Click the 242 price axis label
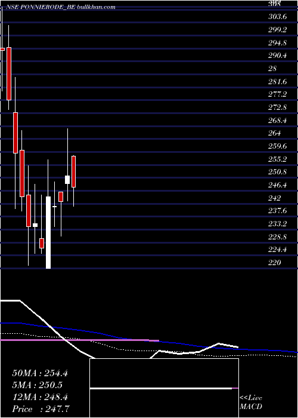The height and width of the screenshot is (418, 298). pos(274,198)
